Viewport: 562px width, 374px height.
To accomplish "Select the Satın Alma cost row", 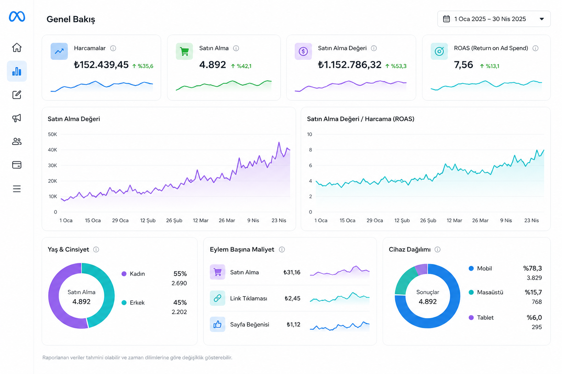I will pyautogui.click(x=290, y=272).
